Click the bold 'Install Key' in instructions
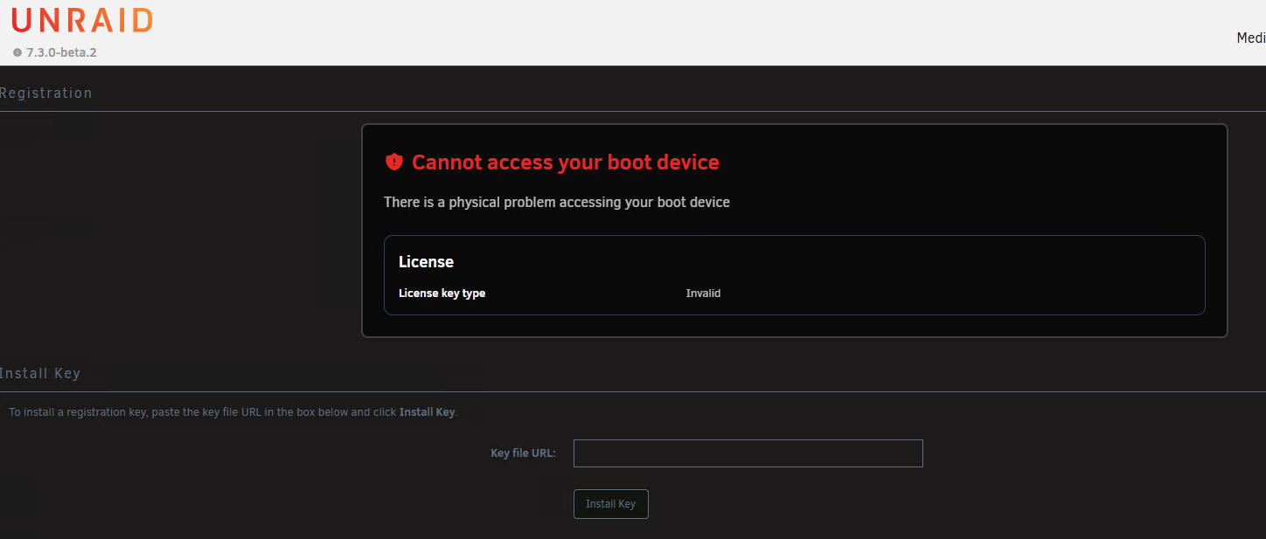Viewport: 1266px width, 539px height. pyautogui.click(x=428, y=412)
